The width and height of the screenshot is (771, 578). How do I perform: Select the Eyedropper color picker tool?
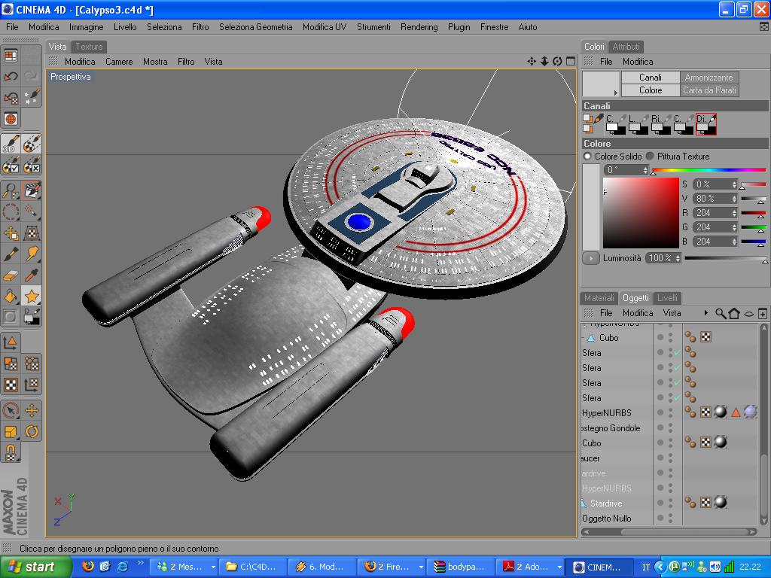coord(32,275)
